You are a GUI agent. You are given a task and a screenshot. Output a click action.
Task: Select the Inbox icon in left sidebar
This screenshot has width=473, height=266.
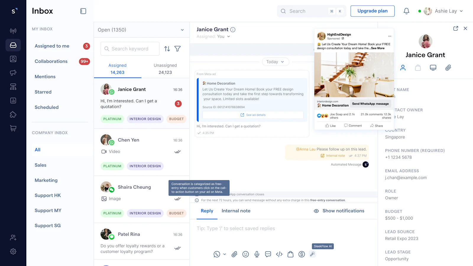coord(13,45)
